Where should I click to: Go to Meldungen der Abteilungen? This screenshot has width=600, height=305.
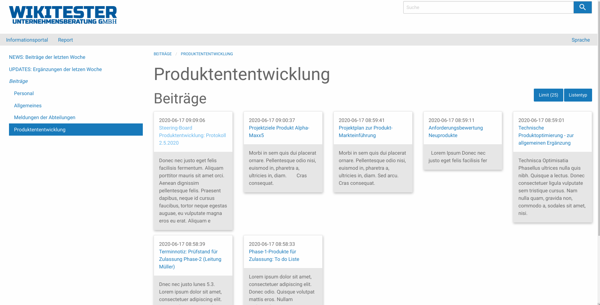tap(45, 117)
